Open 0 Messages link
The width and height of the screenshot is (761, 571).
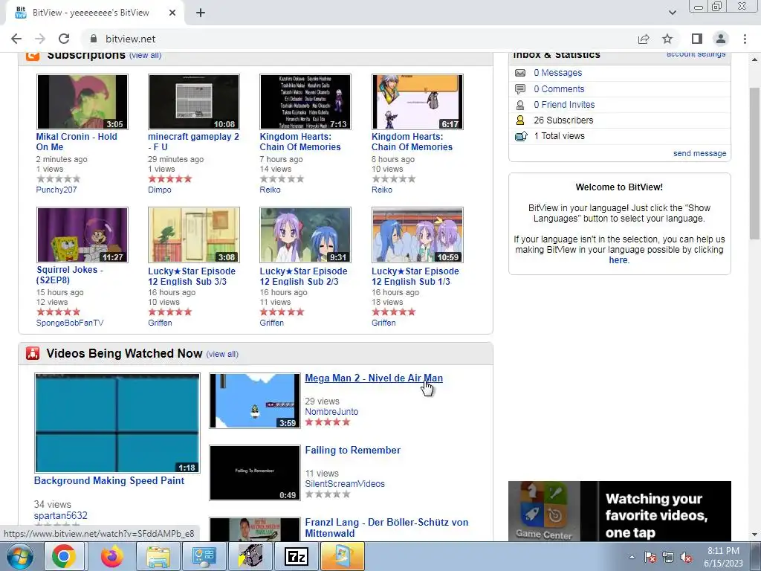pyautogui.click(x=557, y=73)
